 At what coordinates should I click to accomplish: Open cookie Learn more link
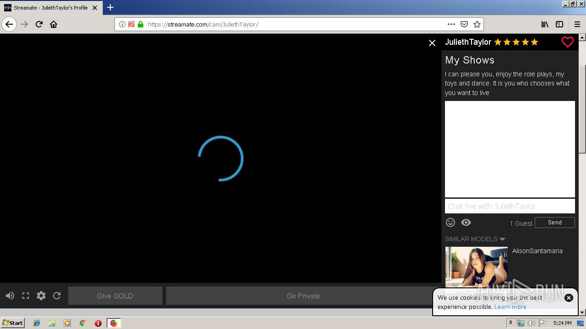pos(510,307)
